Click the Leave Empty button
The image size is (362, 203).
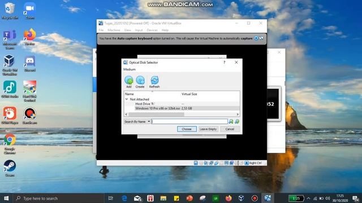point(208,129)
